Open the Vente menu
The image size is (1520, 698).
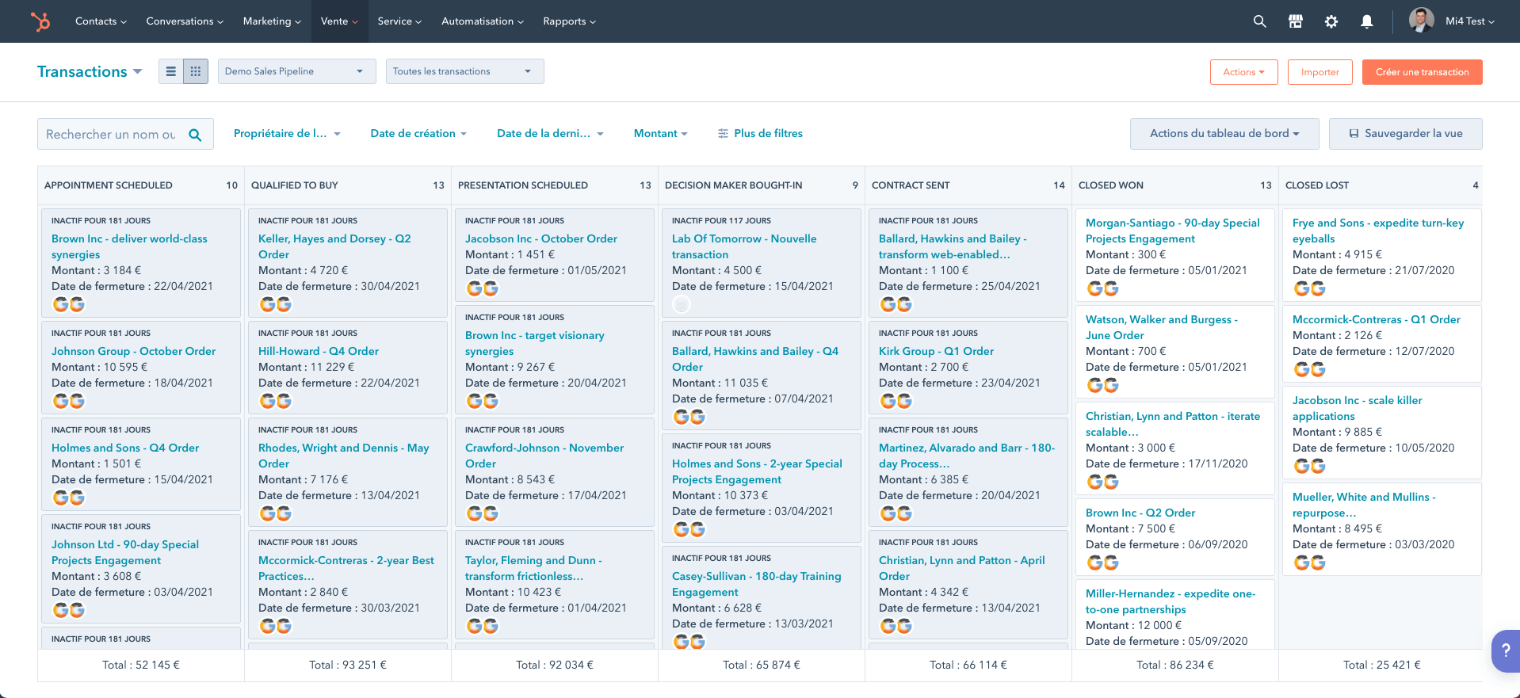click(339, 21)
